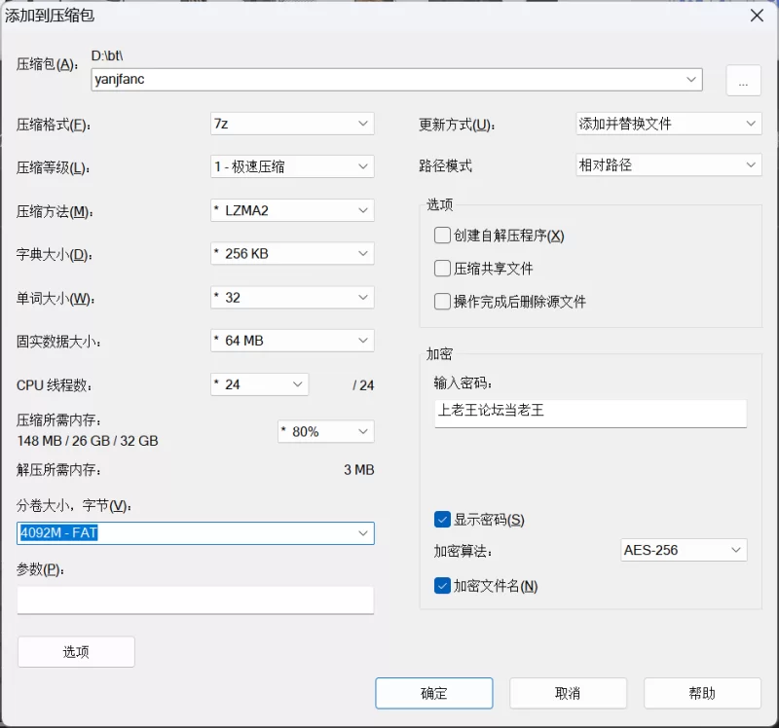Viewport: 779px width, 728px height.
Task: Click into the 输入密码 password field
Action: point(590,412)
